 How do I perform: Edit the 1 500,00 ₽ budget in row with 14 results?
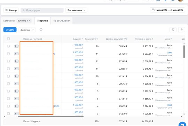[x=78, y=53]
